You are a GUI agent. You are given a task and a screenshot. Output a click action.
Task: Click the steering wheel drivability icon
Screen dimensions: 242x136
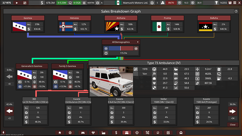(x=154, y=69)
